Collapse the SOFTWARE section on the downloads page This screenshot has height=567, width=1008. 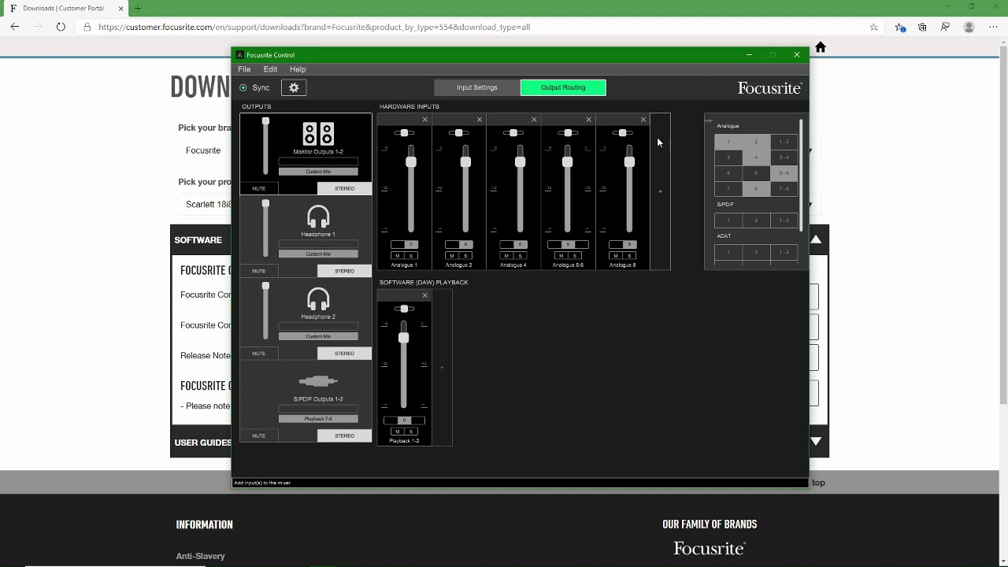tap(817, 239)
